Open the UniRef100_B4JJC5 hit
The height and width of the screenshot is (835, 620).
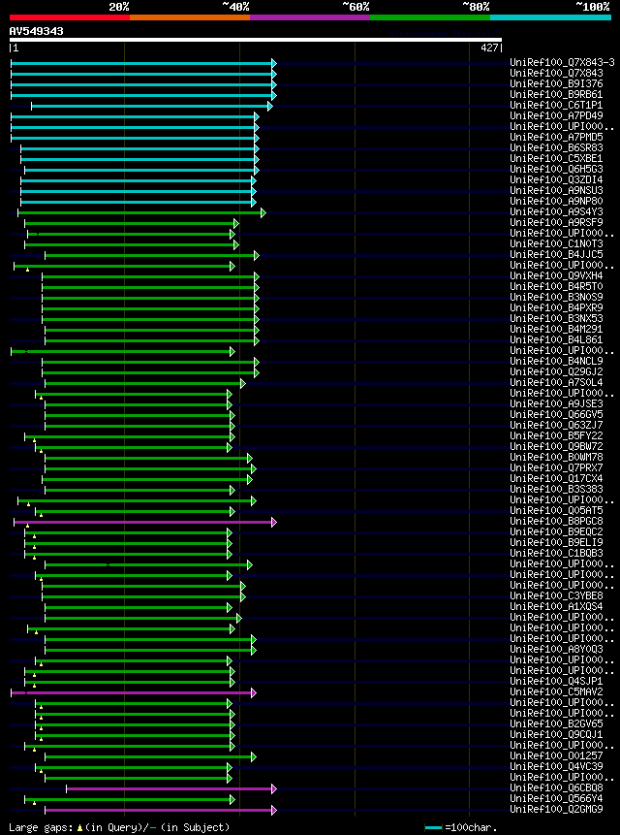click(x=556, y=254)
